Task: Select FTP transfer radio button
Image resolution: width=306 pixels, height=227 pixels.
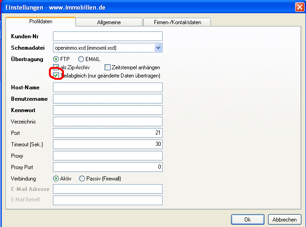Action: (x=56, y=59)
